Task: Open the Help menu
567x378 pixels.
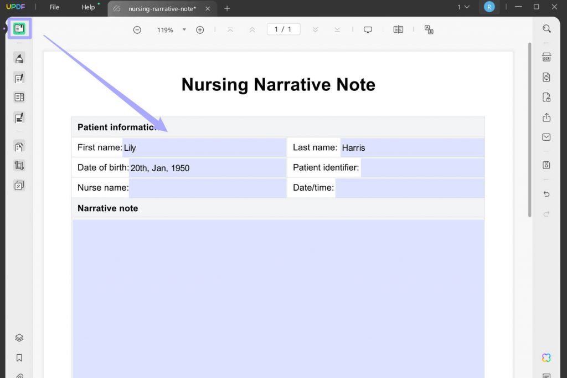Action: [88, 7]
